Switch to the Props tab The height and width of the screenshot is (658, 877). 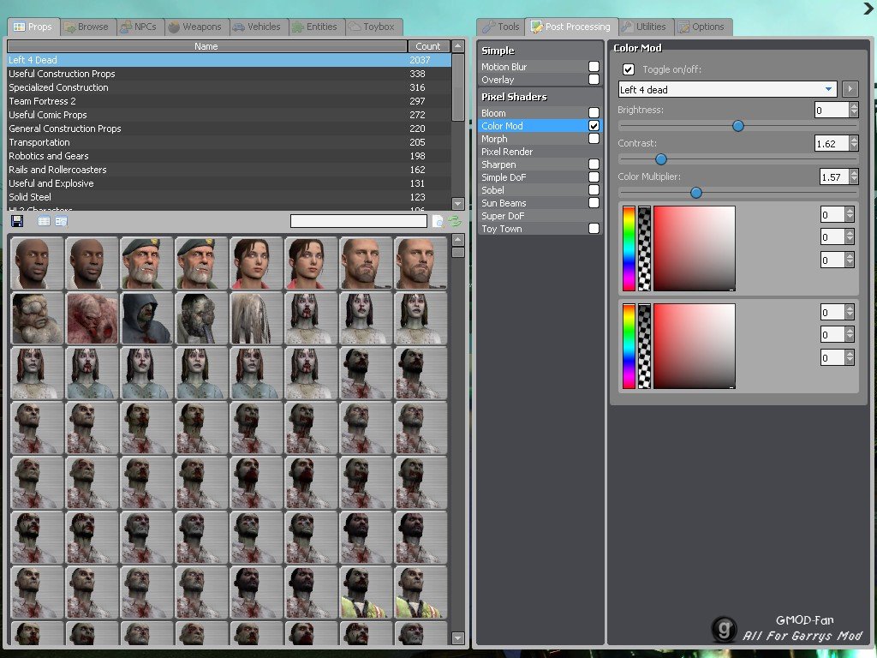pos(33,27)
